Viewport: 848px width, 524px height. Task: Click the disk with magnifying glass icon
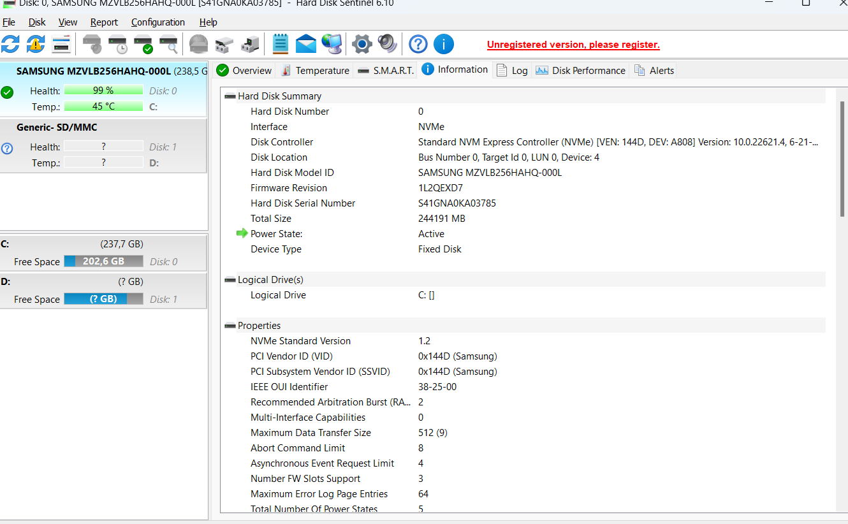(x=169, y=44)
